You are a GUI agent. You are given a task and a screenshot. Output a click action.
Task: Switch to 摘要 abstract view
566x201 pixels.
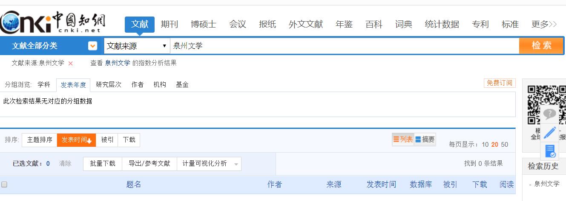coord(425,139)
